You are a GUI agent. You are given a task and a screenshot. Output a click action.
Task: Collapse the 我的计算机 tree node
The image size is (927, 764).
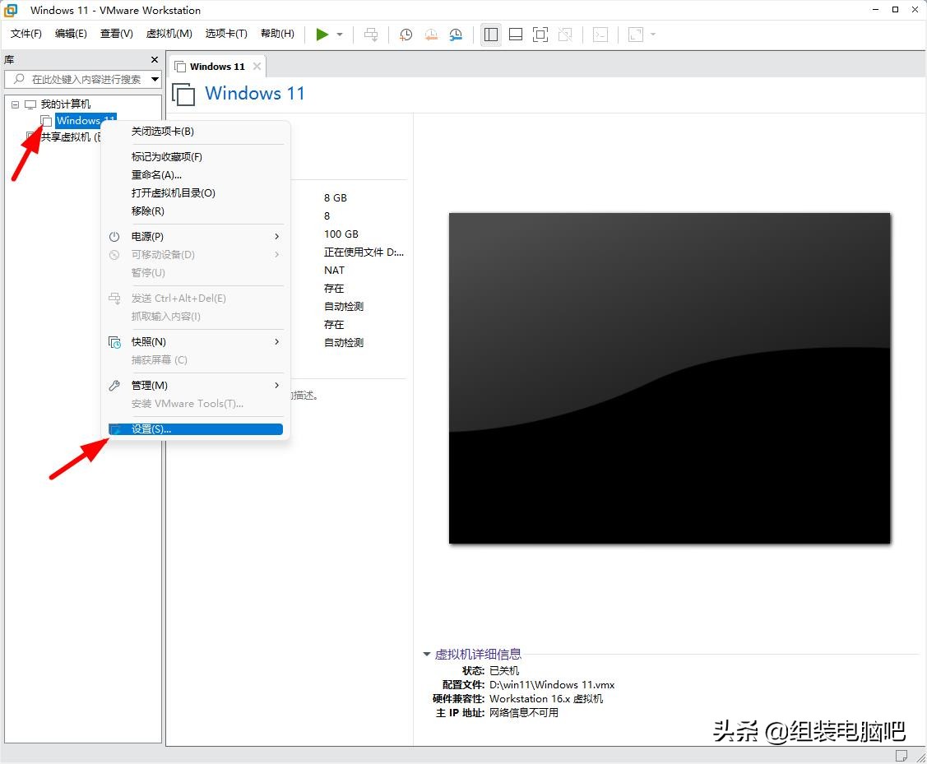[x=14, y=104]
